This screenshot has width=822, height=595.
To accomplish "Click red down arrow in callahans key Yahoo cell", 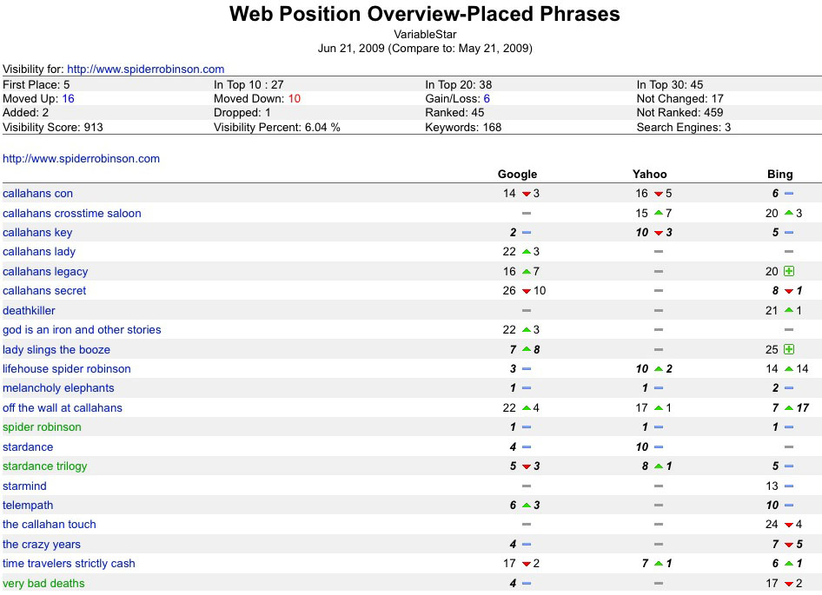I will tap(659, 233).
